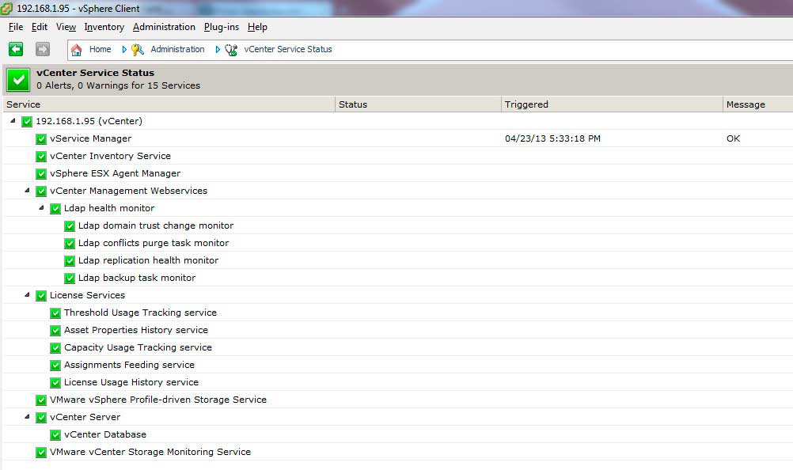The height and width of the screenshot is (470, 793).
Task: Click status icon beside 192.168.1.95 (vCenter)
Action: coord(27,122)
